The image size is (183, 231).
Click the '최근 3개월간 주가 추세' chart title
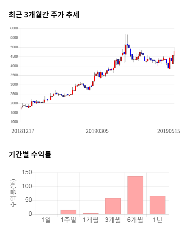tap(44, 15)
